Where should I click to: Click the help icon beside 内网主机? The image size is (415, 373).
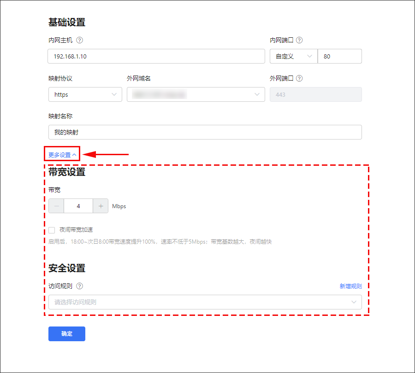(x=80, y=40)
